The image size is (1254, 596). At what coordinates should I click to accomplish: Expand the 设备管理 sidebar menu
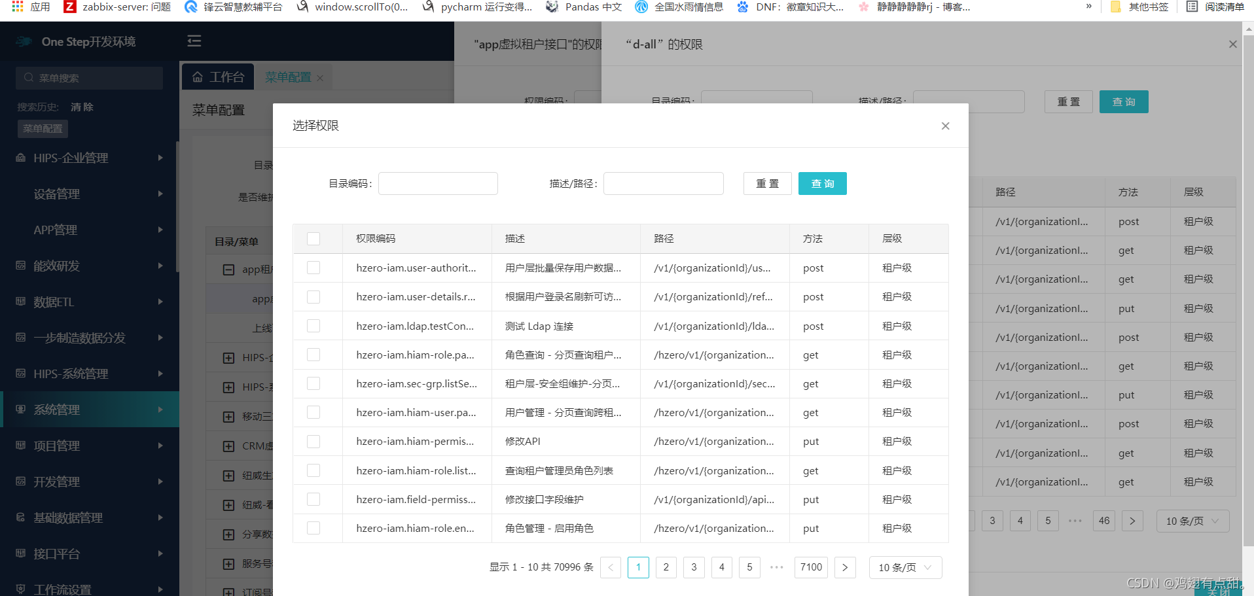coord(90,194)
